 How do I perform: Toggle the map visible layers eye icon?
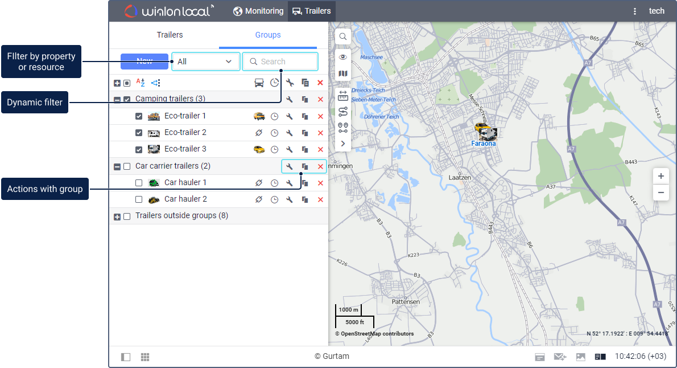pos(343,57)
